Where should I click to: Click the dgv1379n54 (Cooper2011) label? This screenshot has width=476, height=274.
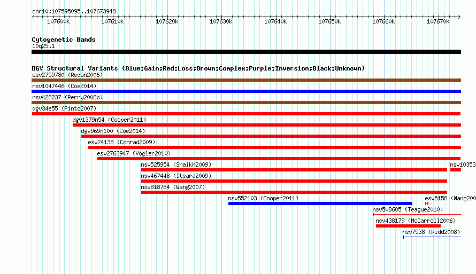(109, 120)
